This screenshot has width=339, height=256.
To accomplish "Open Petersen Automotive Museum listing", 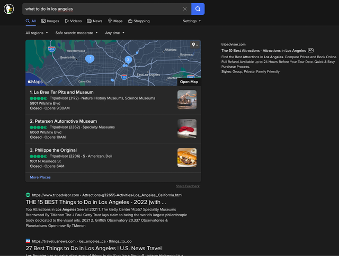I will coord(64,121).
